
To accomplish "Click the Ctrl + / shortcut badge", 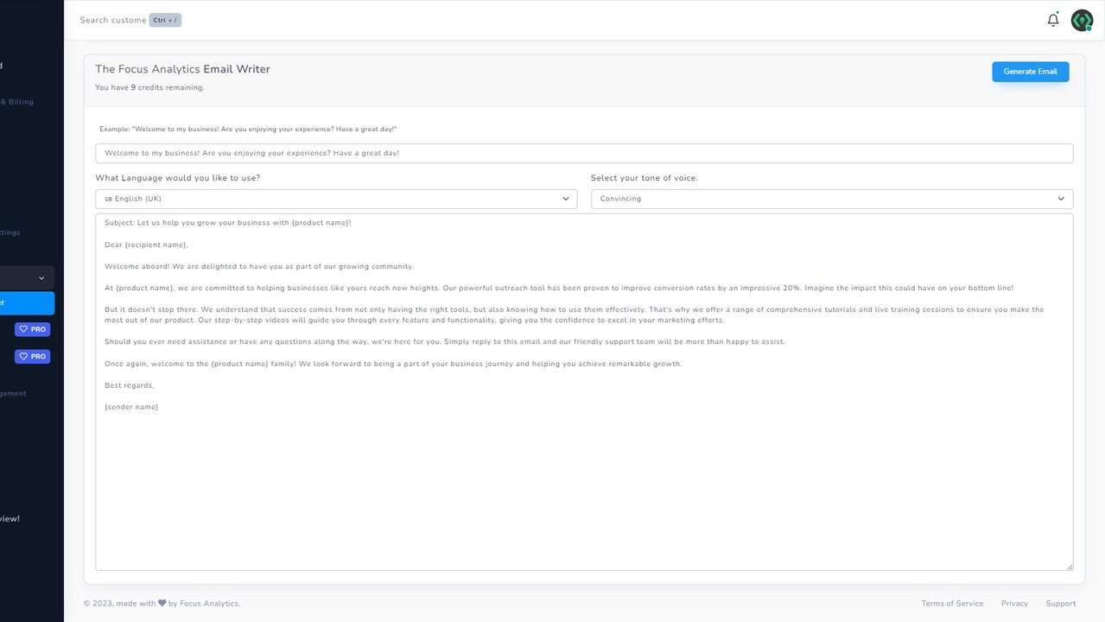I will (165, 20).
